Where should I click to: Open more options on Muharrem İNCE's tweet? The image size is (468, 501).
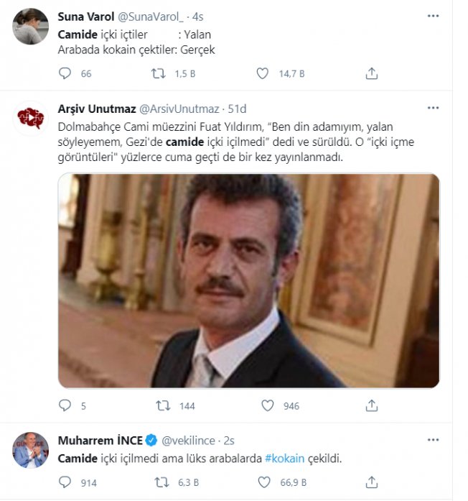pyautogui.click(x=433, y=440)
